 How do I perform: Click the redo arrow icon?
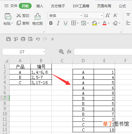(45, 39)
